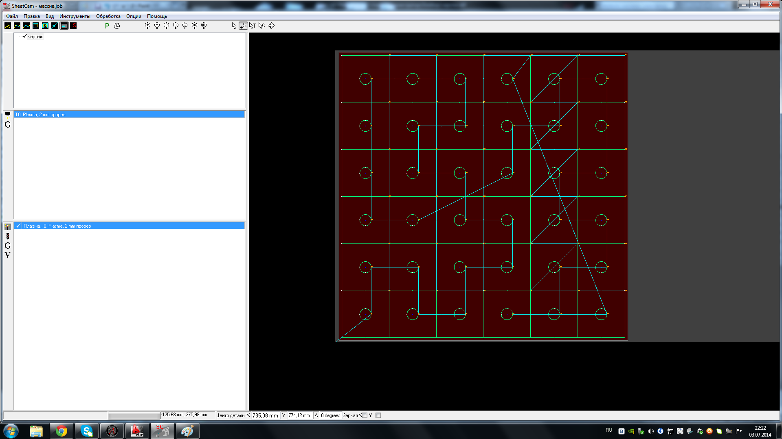Click the zoom out magnifier icon
The width and height of the screenshot is (782, 439).
tap(157, 26)
